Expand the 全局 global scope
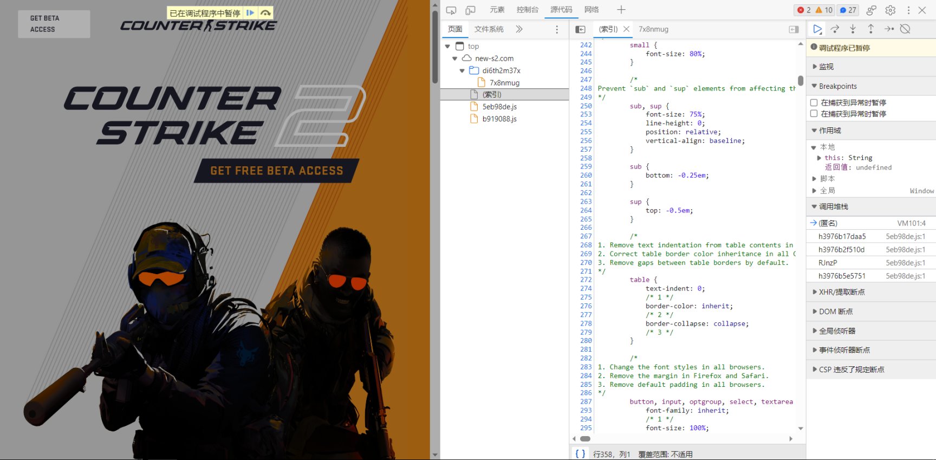This screenshot has width=936, height=460. pyautogui.click(x=814, y=191)
